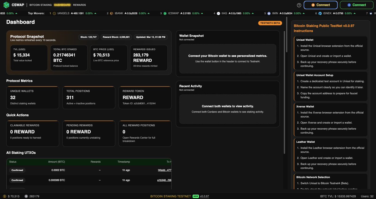Click the TESTNET4 BETA badge
Image resolution: width=376 pixels, height=199 pixels.
[x=270, y=23]
